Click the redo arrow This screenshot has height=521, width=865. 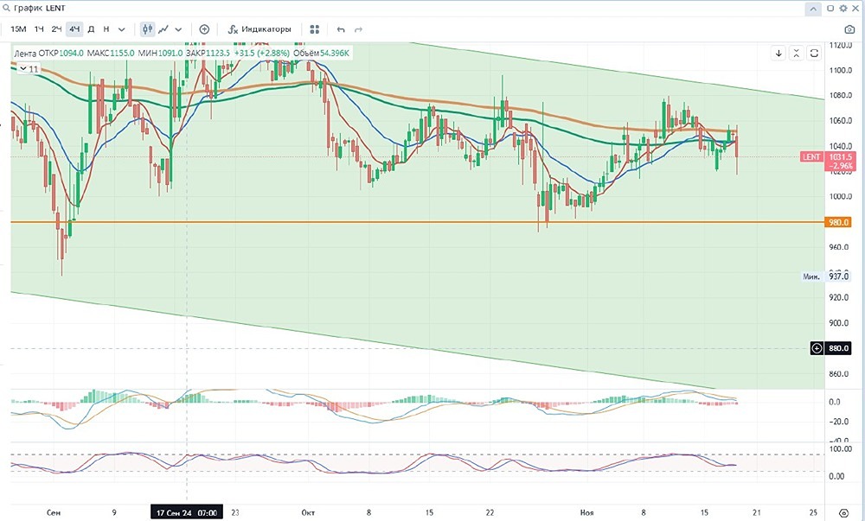tap(359, 29)
